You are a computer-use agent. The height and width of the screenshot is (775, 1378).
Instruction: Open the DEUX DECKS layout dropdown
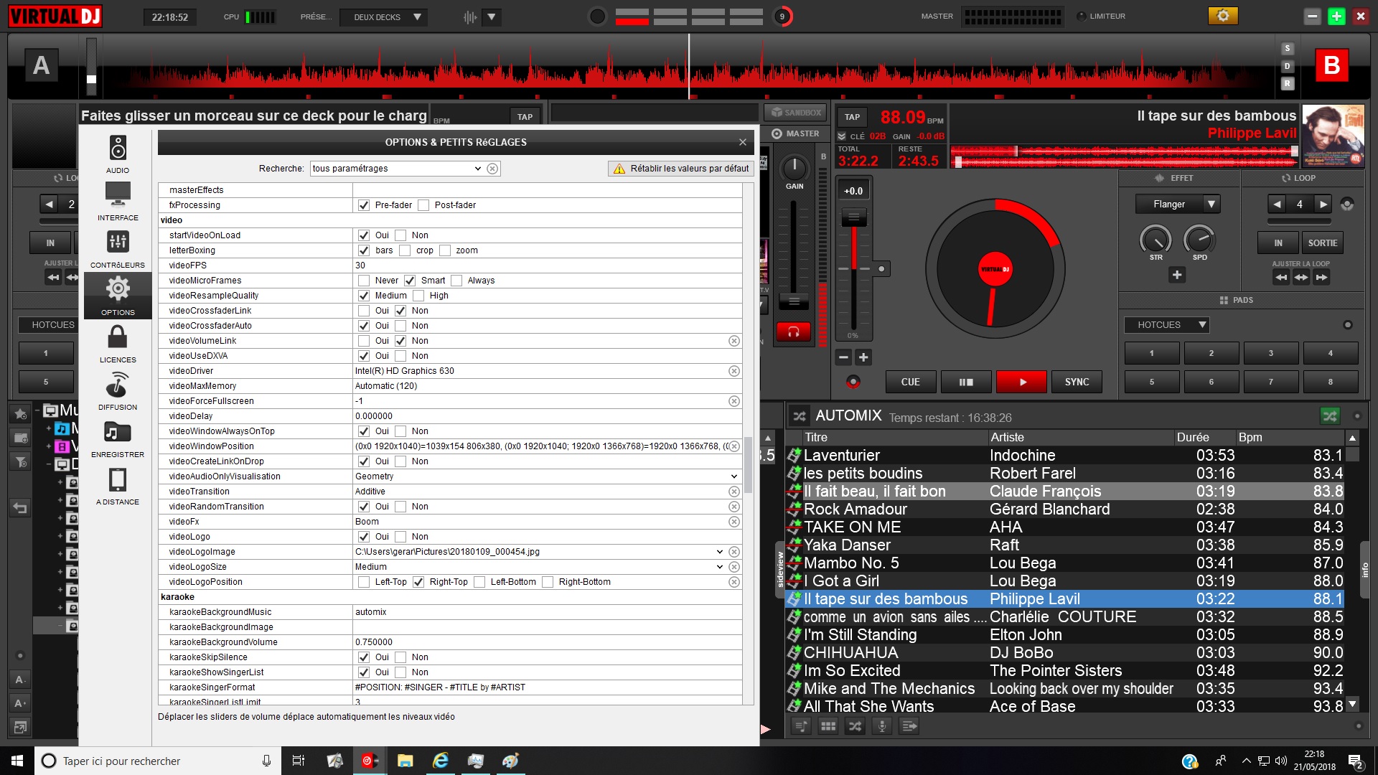coord(383,17)
